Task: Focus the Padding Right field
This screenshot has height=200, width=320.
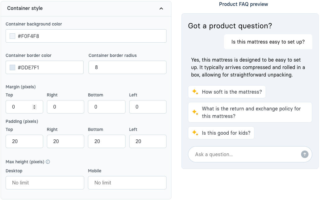Action: pyautogui.click(x=66, y=142)
